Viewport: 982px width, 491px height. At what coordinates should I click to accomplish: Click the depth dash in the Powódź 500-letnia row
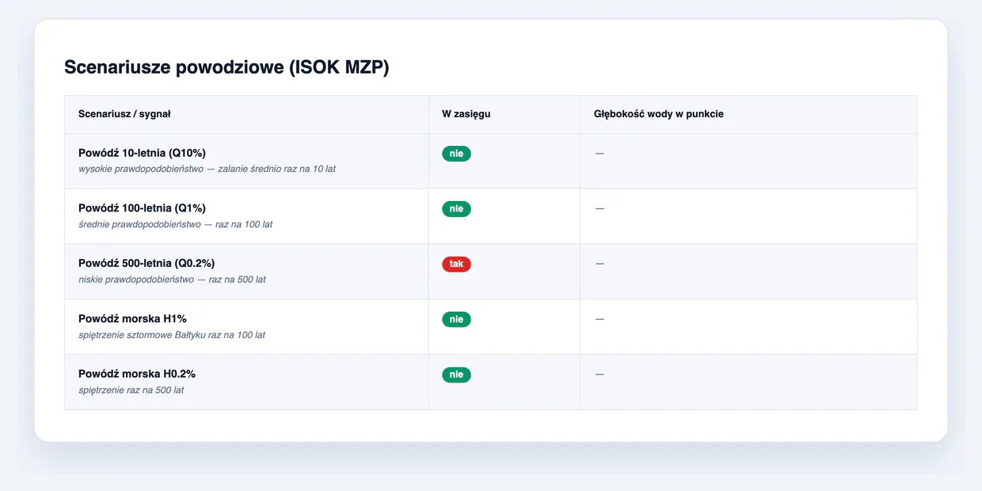pyautogui.click(x=599, y=263)
